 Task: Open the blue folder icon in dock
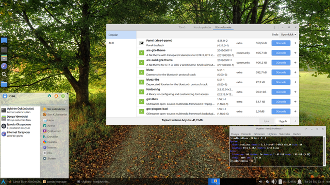pos(4,84)
